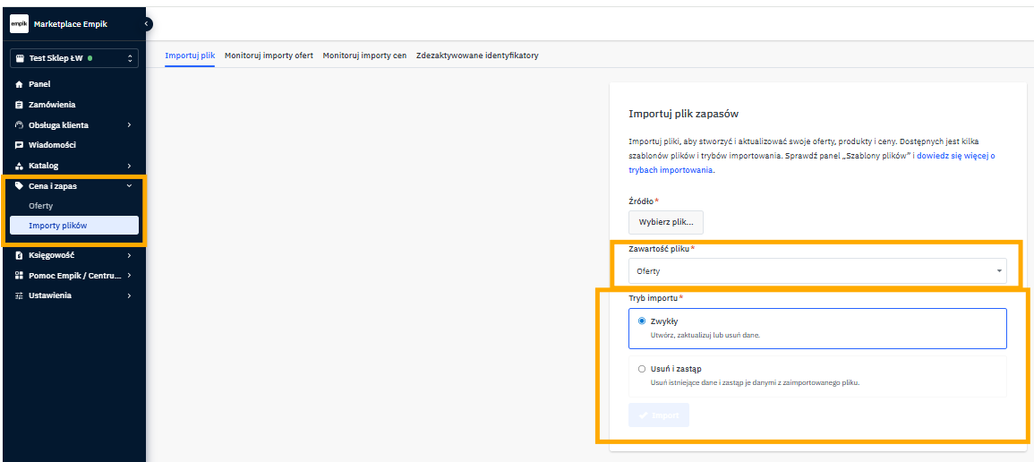Open the Zdezaktywowane identyfikatory tab
The image size is (1034, 462).
click(477, 56)
